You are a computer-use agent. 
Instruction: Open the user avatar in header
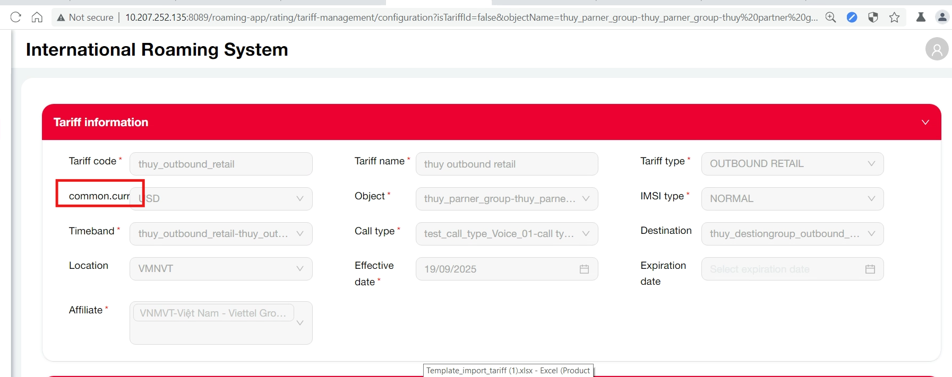[x=937, y=49]
